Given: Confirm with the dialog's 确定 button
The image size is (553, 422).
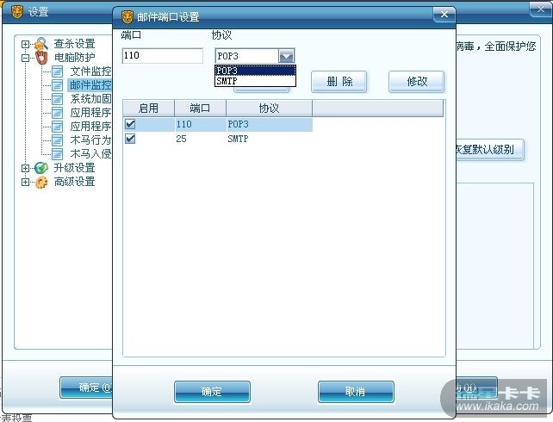Looking at the screenshot, I should pos(212,392).
